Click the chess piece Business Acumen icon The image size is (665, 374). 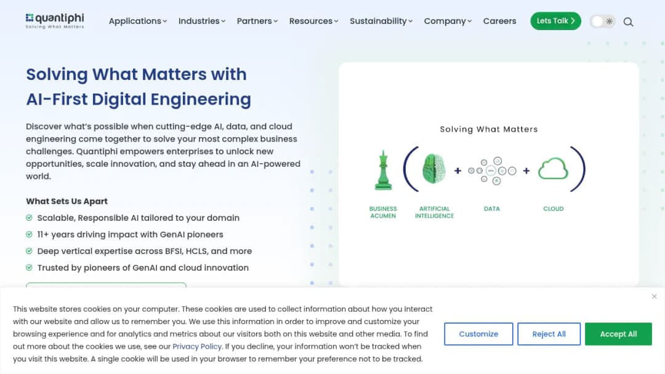tap(384, 170)
